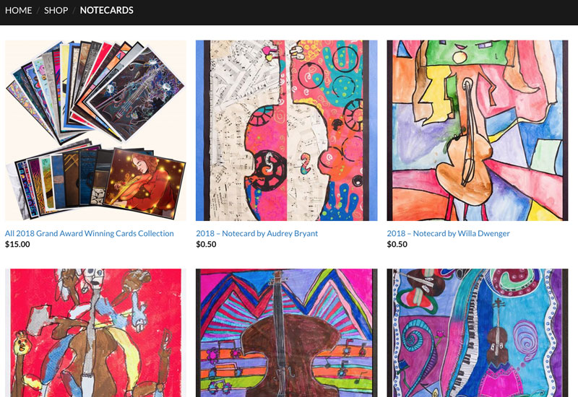Open the brown cello with zigzag mountains thumbnail
The width and height of the screenshot is (578, 397).
click(x=286, y=333)
